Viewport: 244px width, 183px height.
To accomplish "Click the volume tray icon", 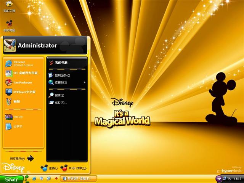I will [229, 179].
